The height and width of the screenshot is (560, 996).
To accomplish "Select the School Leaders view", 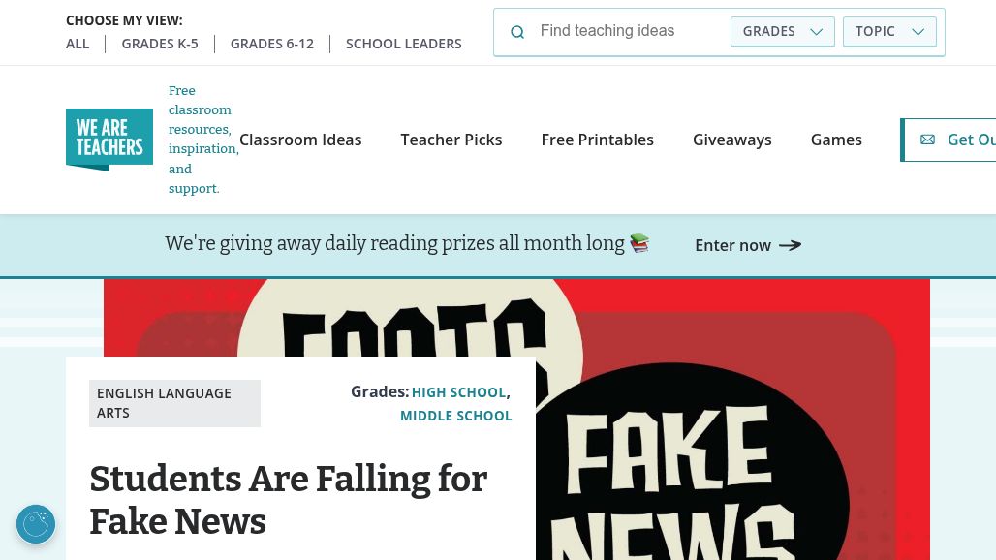I will pyautogui.click(x=403, y=44).
